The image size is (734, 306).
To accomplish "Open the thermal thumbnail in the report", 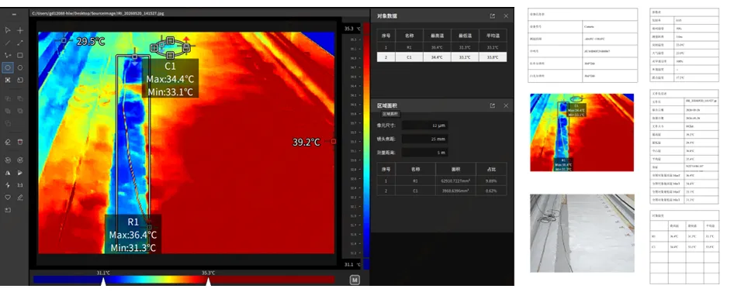I will tap(582, 132).
